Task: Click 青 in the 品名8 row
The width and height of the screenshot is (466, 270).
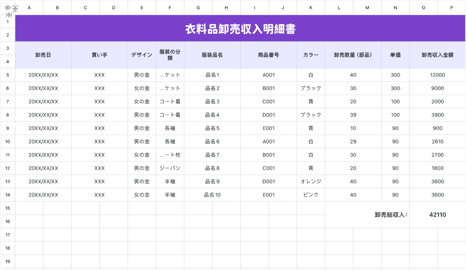Action: click(x=311, y=168)
